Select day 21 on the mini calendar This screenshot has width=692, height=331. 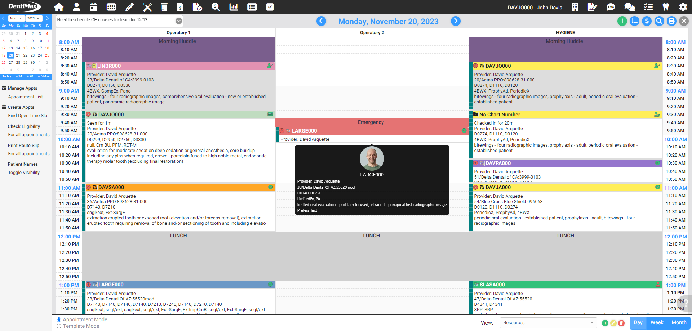[18, 55]
